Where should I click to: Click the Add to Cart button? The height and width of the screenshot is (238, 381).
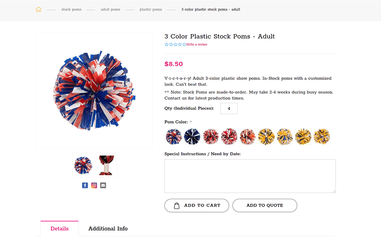pyautogui.click(x=197, y=205)
